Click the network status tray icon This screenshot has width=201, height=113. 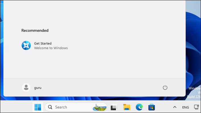click(x=196, y=107)
